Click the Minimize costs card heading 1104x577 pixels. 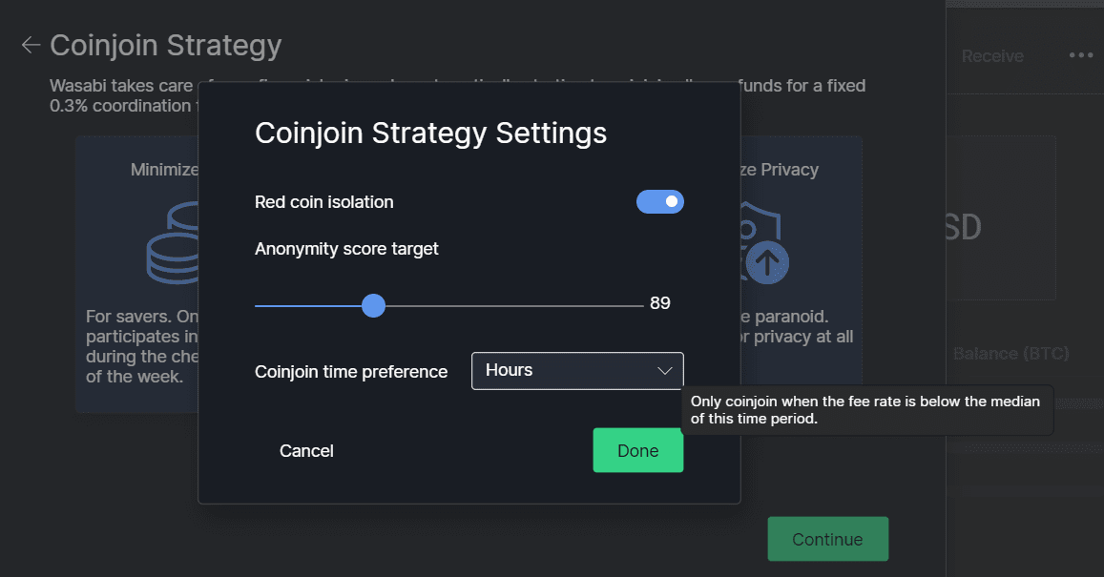[165, 170]
